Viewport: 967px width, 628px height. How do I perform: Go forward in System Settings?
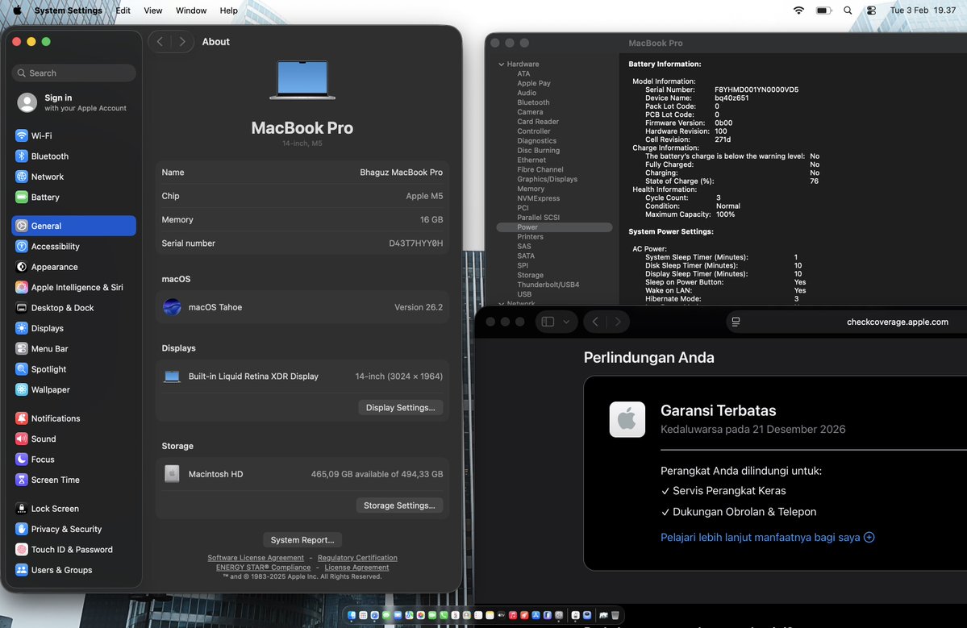click(182, 41)
